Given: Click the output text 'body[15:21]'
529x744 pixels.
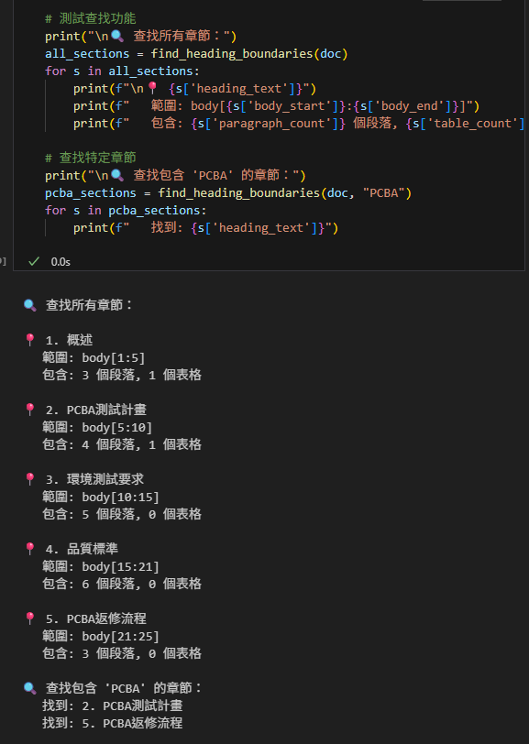Looking at the screenshot, I should click(x=121, y=567).
